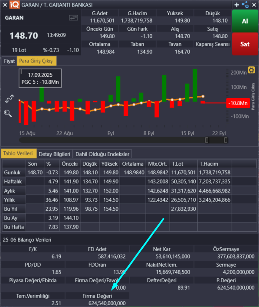
Task: Open Dahil Olduğu Endeksler tab
Action: click(102, 154)
